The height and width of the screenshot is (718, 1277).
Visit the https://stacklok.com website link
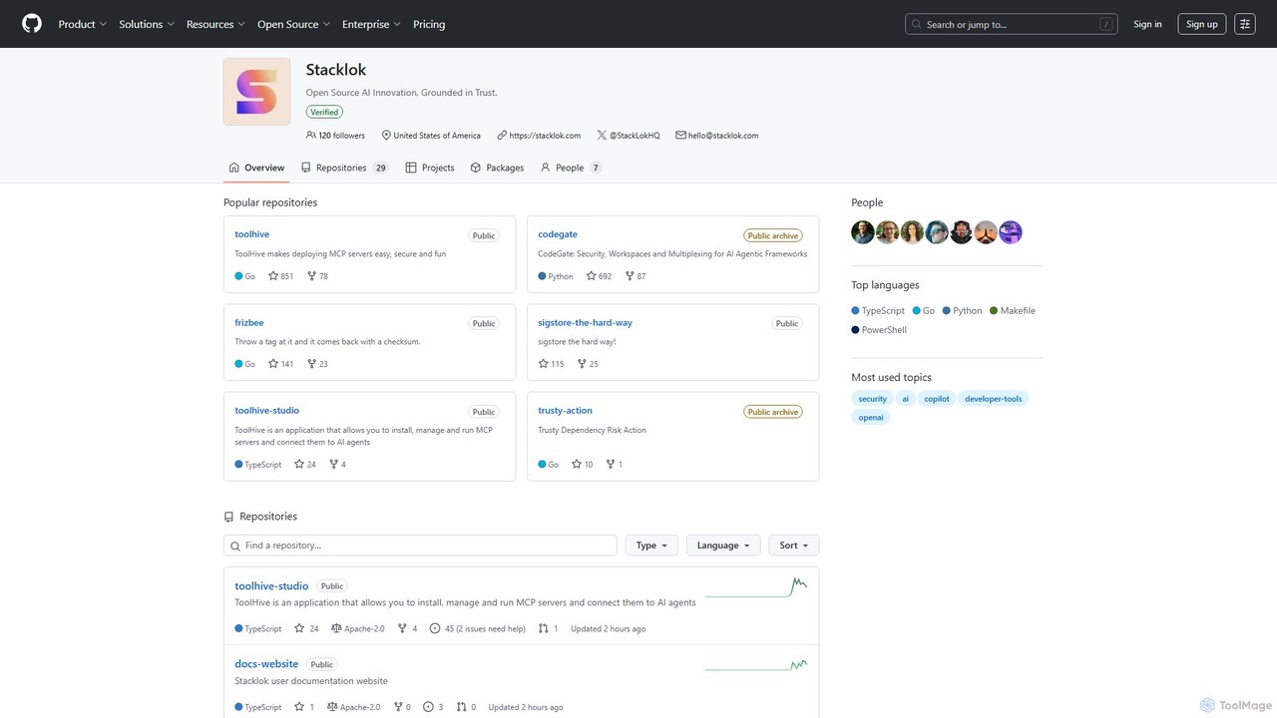(545, 136)
